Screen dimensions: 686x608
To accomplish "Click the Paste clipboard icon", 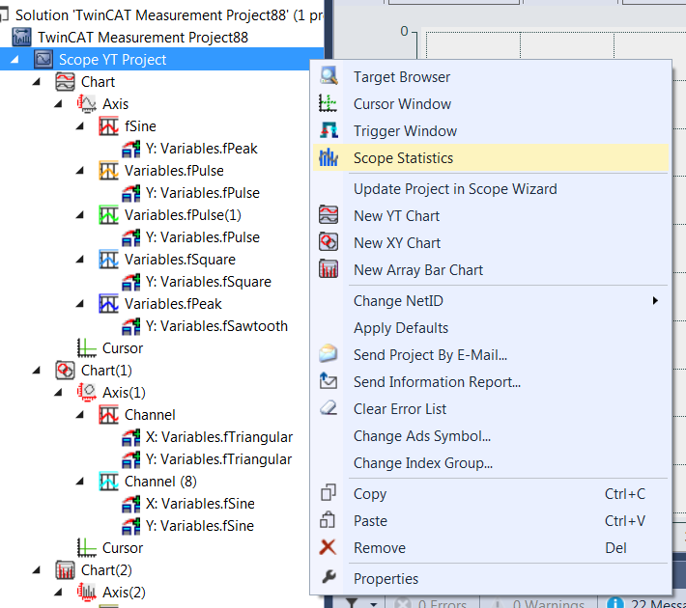I will point(328,520).
